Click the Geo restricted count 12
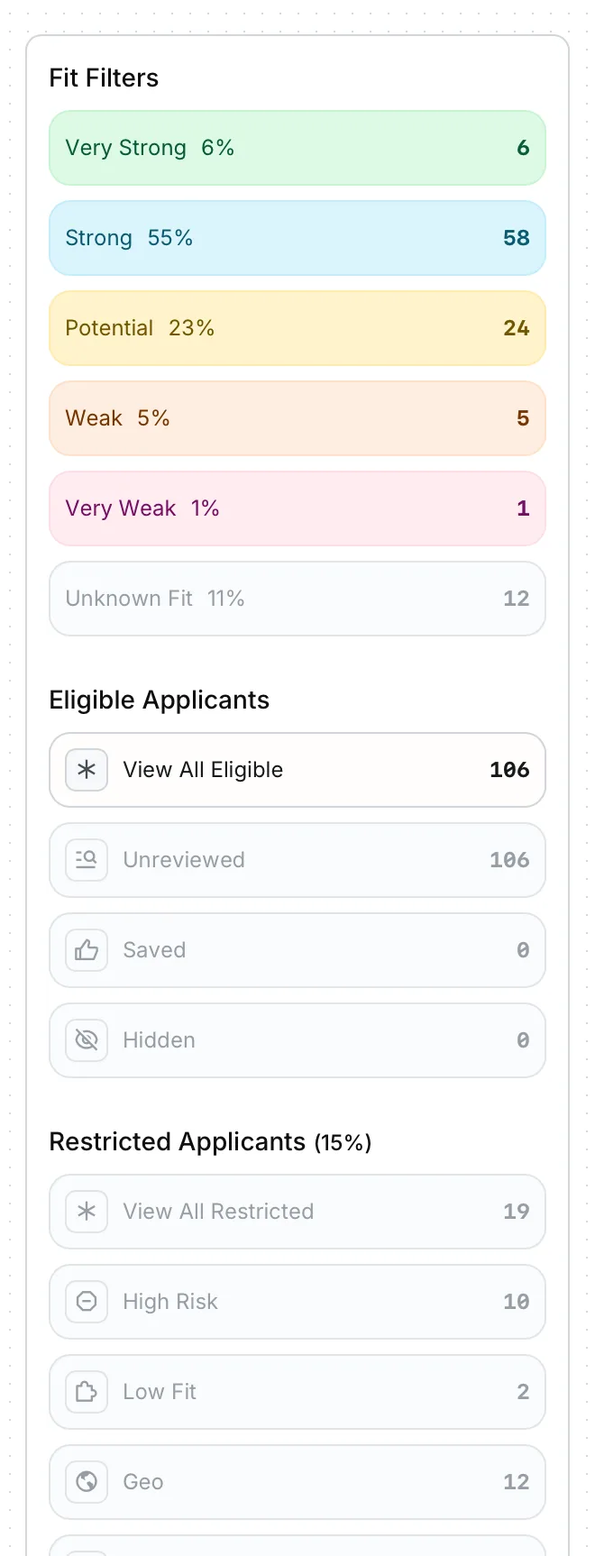The width and height of the screenshot is (595, 1556). 516,1482
